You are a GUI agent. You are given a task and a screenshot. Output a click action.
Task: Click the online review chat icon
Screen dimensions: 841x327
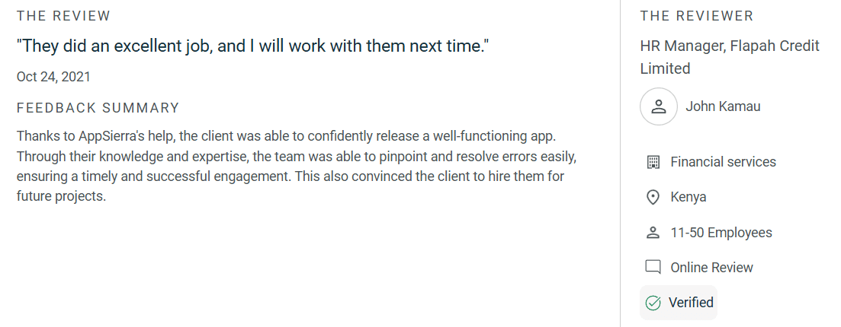pos(653,268)
